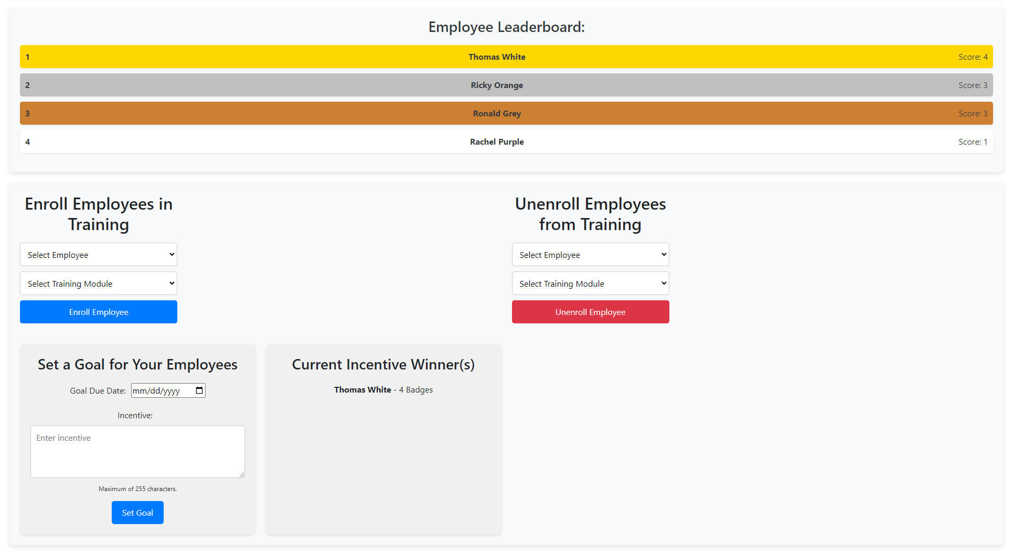Open the unenroll Select Employee dropdown

point(591,255)
